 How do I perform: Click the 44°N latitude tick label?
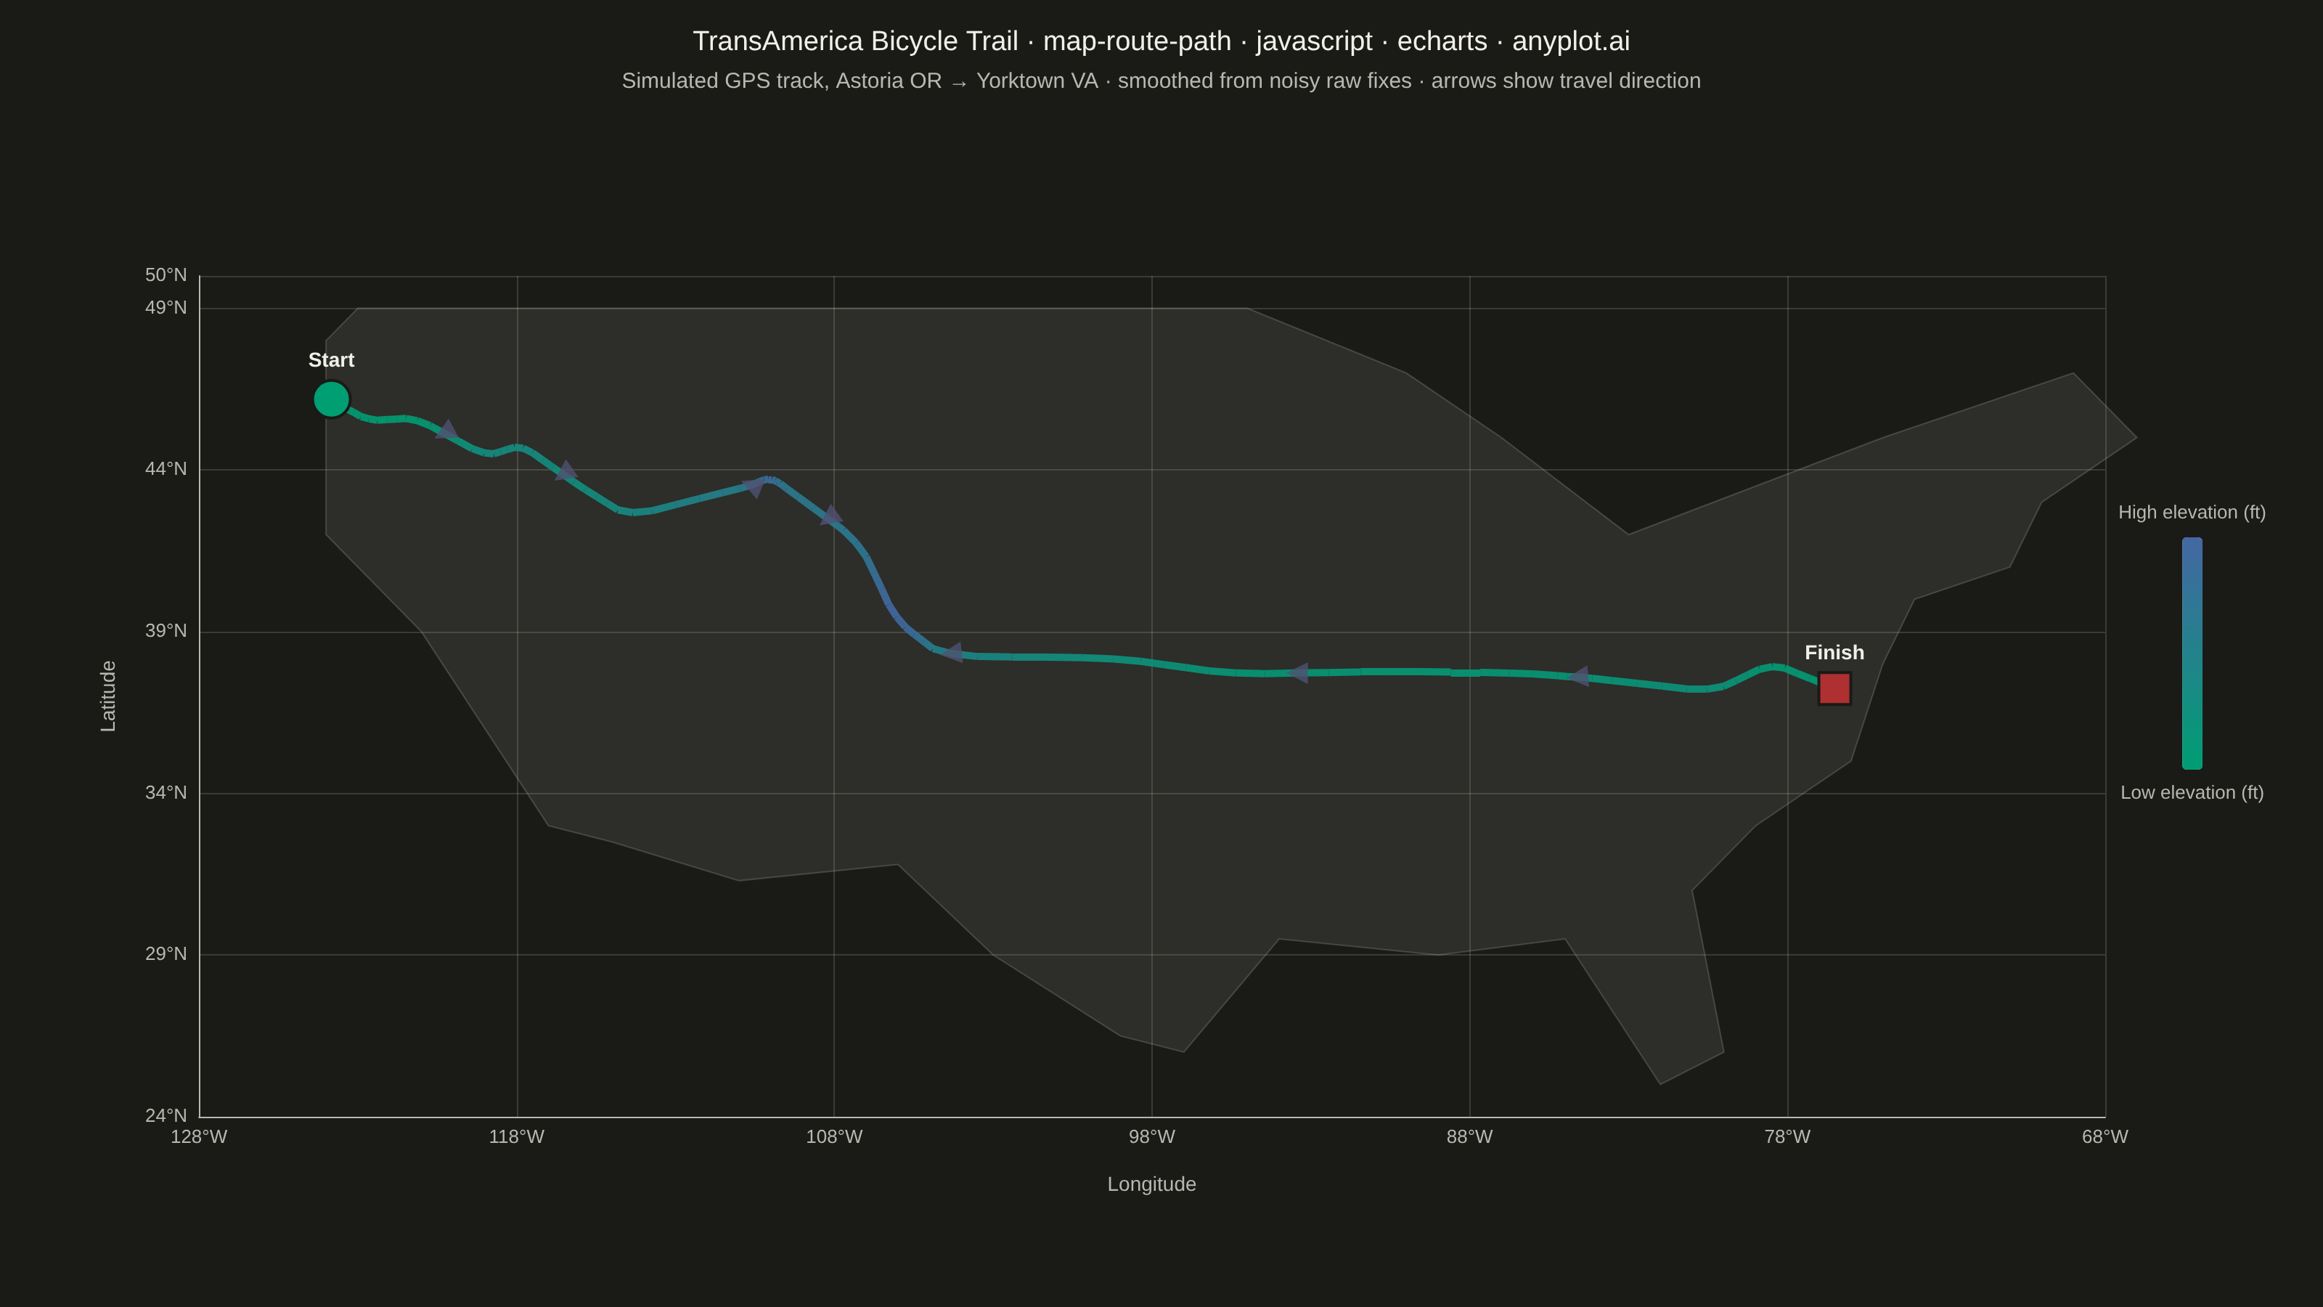[166, 469]
